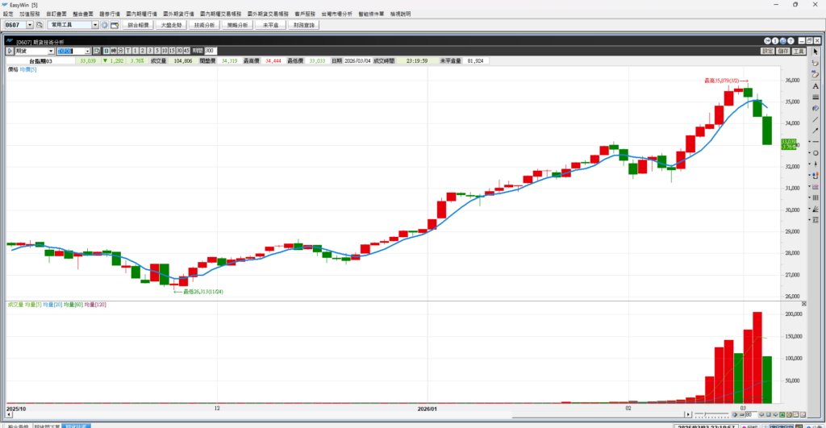Open the 證券行情 menu
Viewport: 826px width, 428px height.
click(x=109, y=14)
